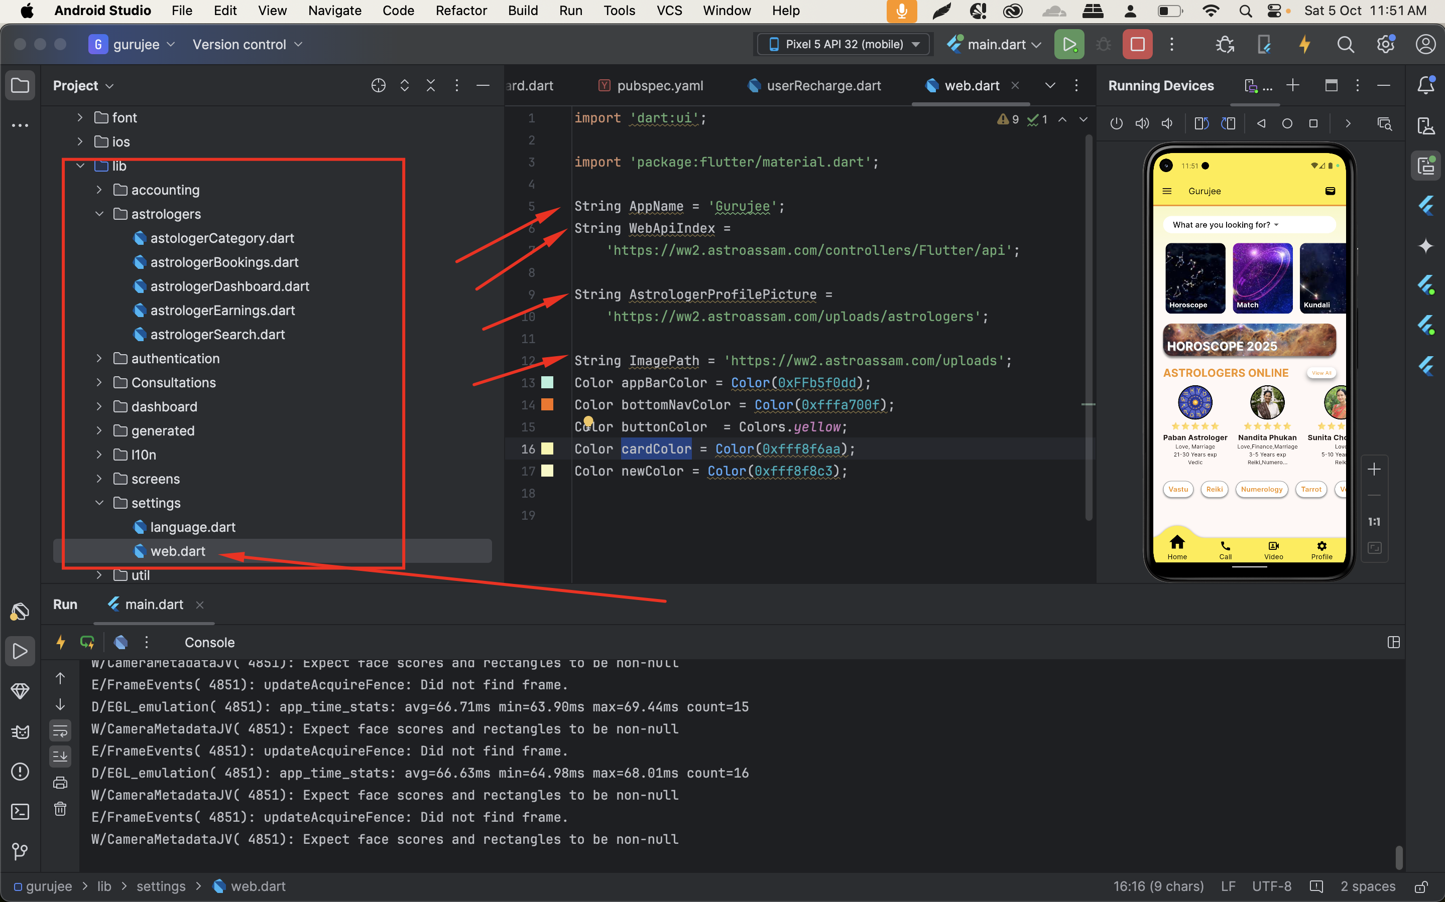Click the Flutter Inspector icon in sidebar
The height and width of the screenshot is (902, 1445).
pos(1425,205)
